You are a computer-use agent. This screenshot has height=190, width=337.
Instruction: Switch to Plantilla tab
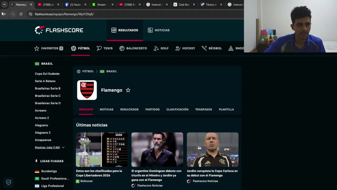pos(226,109)
